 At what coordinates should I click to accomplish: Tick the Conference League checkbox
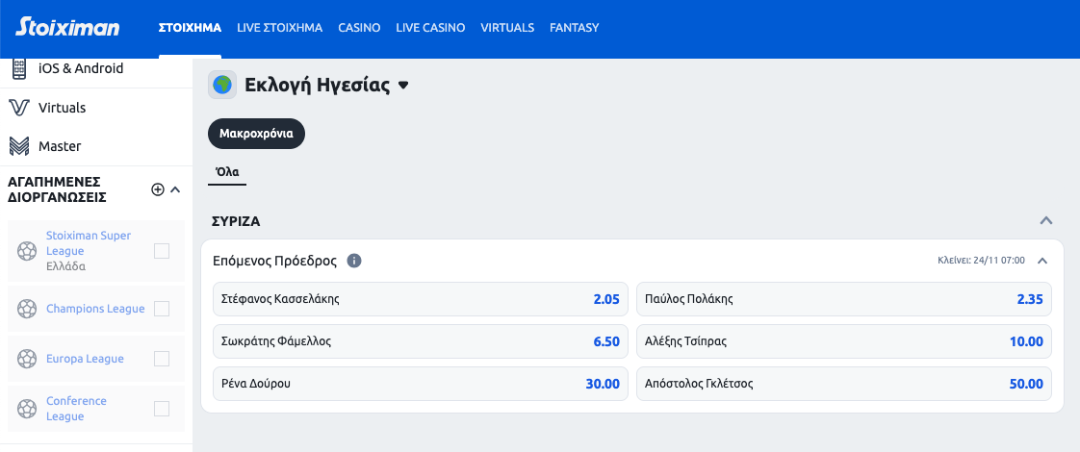tap(162, 409)
